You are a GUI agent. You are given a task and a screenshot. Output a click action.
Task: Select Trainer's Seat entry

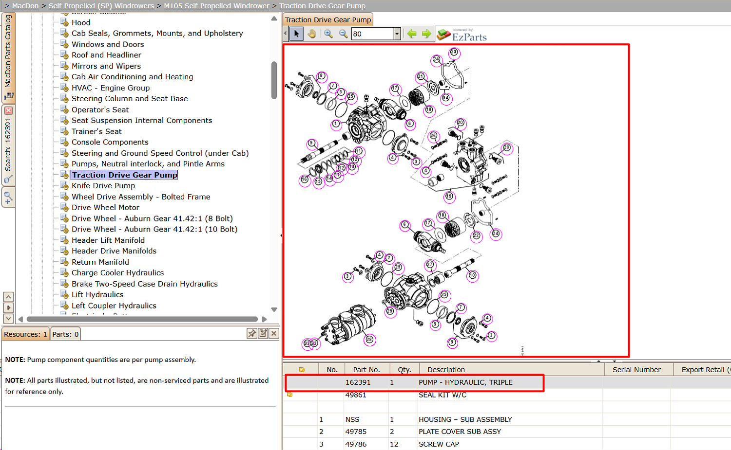click(96, 131)
